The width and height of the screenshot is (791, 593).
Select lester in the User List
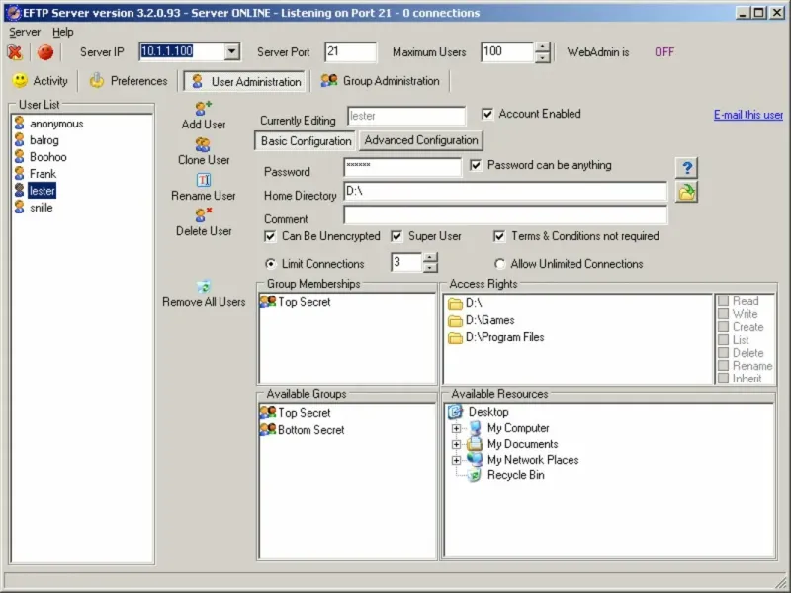click(x=42, y=191)
